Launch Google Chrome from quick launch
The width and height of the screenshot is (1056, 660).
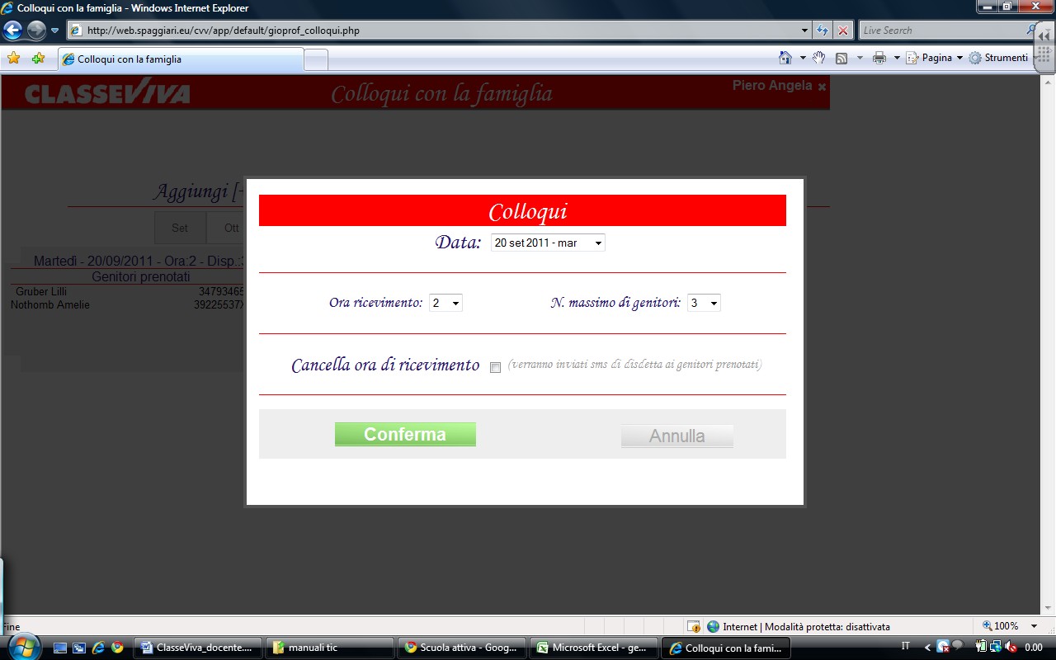click(x=117, y=648)
